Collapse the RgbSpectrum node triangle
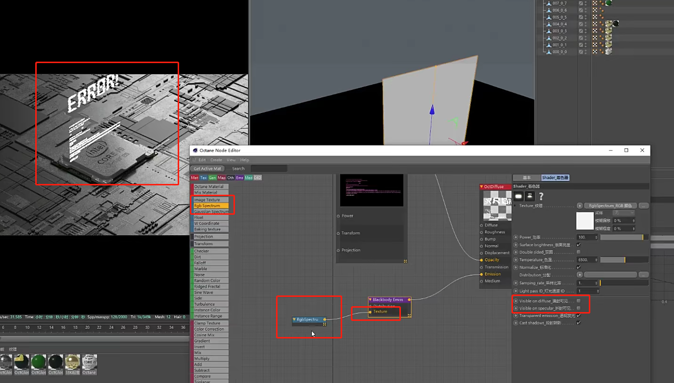Image resolution: width=674 pixels, height=383 pixels. tap(294, 319)
